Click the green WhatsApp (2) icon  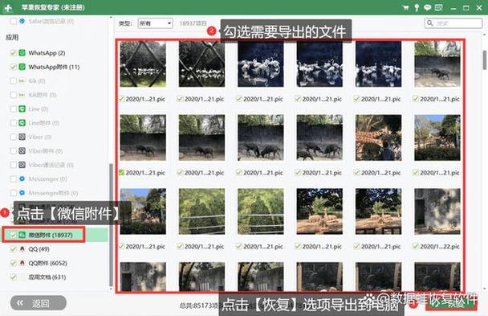pos(22,53)
